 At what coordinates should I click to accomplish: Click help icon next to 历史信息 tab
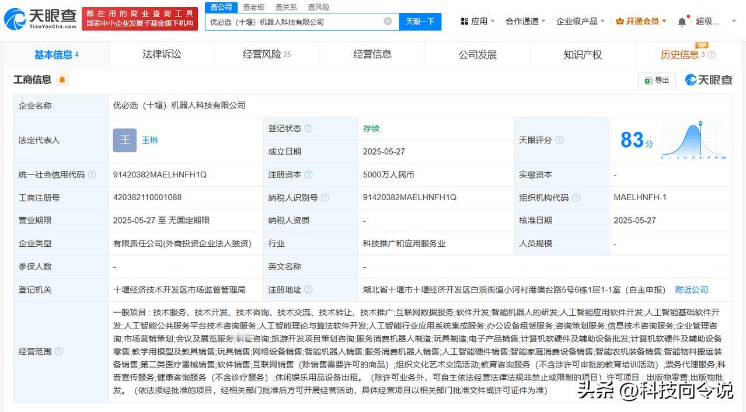[712, 55]
